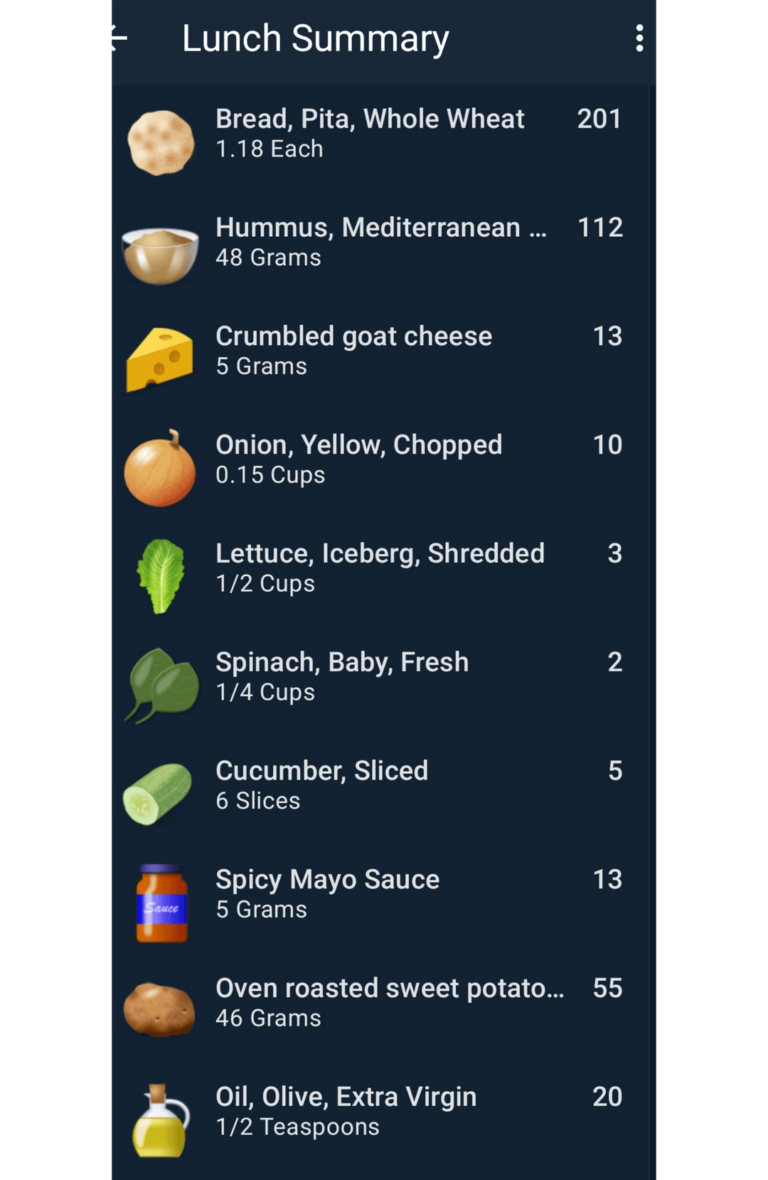Tap the back arrow icon
This screenshot has height=1180, width=768.
point(119,38)
